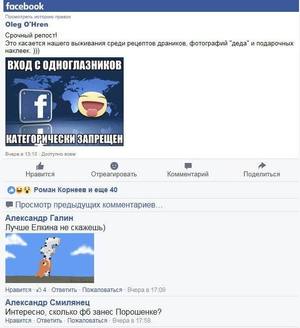Image resolution: width=300 pixels, height=328 pixels.
Task: Click Ответить on Галин's comment
Action: pos(64,290)
